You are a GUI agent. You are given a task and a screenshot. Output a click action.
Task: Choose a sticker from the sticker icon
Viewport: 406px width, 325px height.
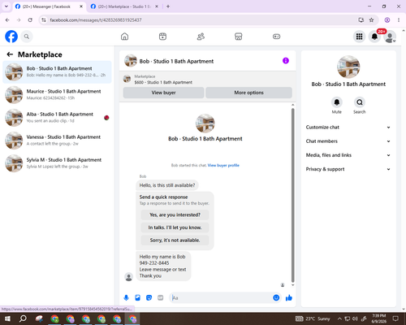click(x=149, y=298)
